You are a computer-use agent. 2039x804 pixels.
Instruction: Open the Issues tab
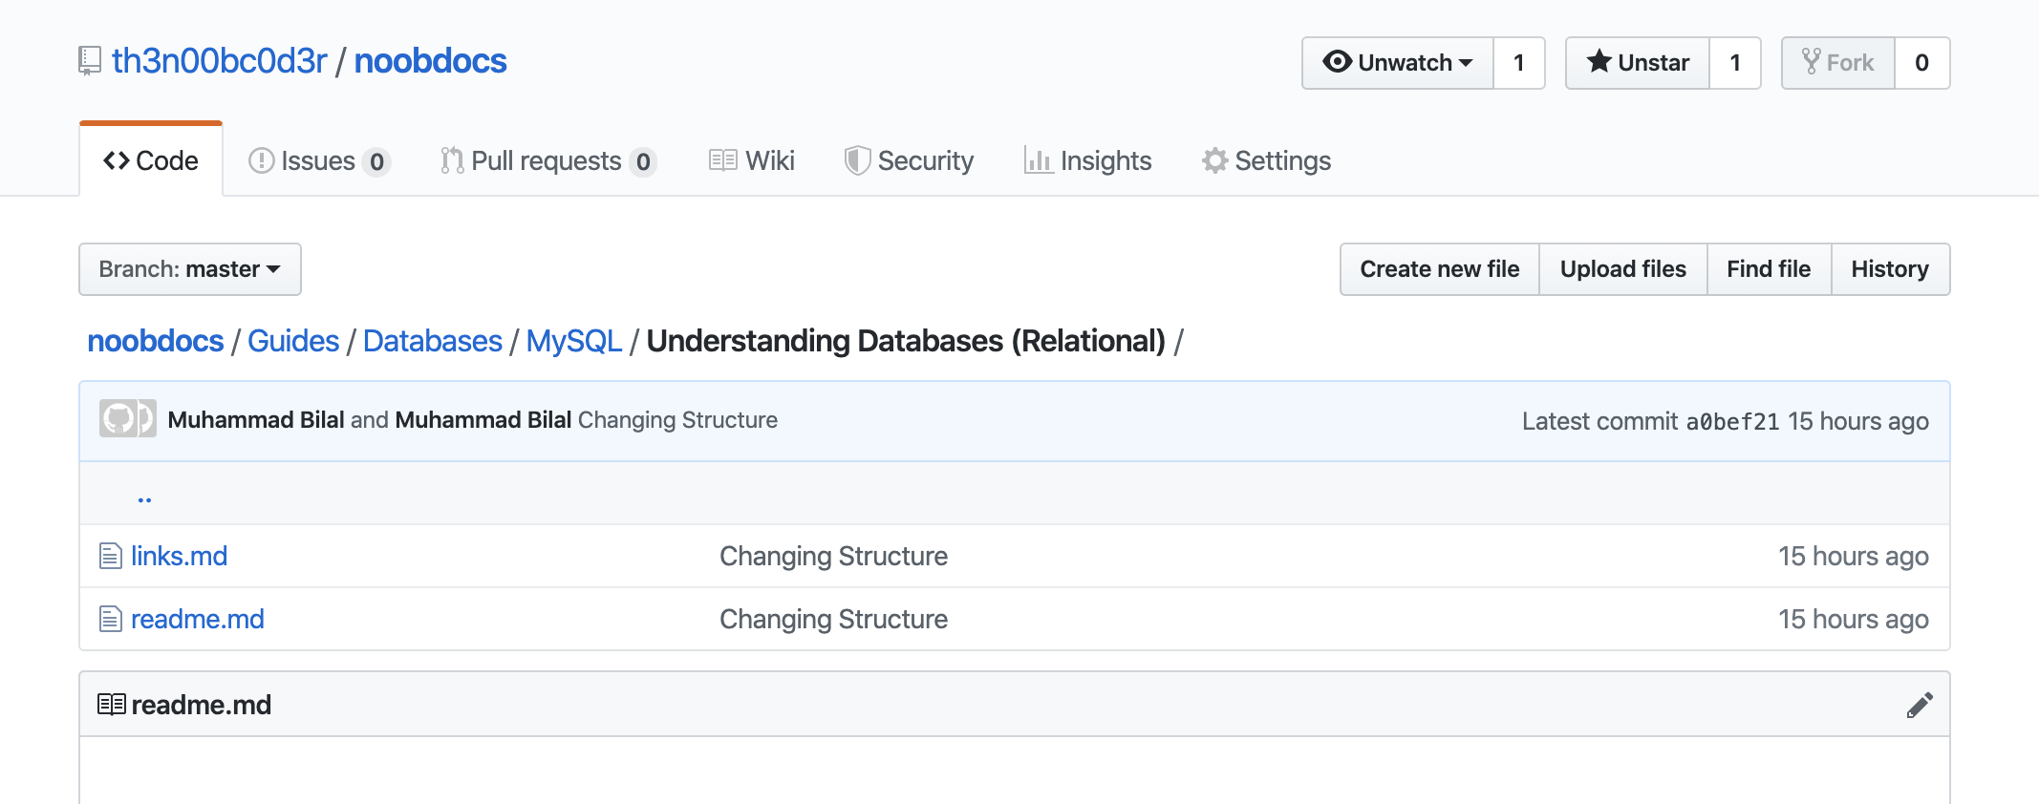click(x=319, y=160)
